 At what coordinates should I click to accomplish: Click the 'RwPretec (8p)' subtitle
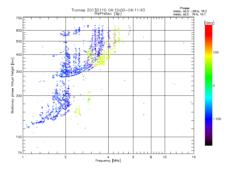(108, 14)
